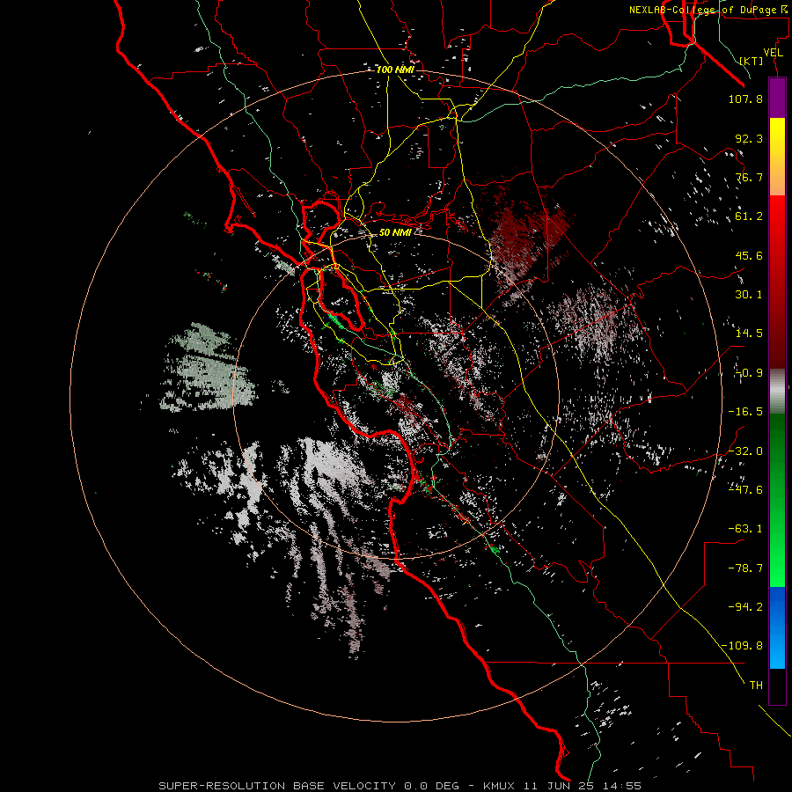Click the 14.5 velocity scale value

click(x=749, y=334)
